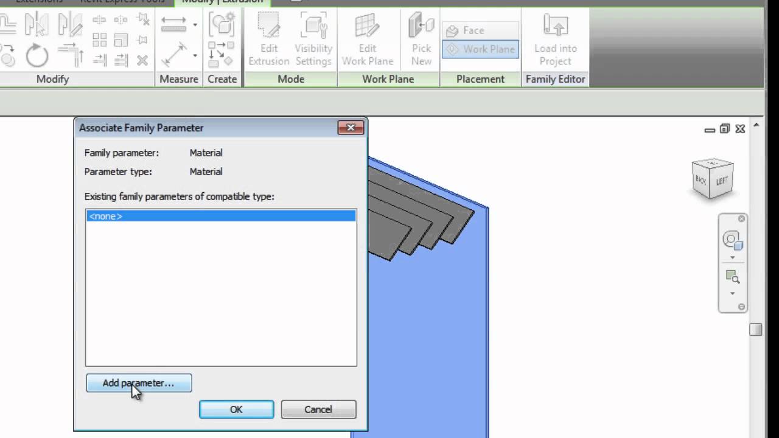
Task: Click the Family Editor panel title
Action: click(x=555, y=79)
